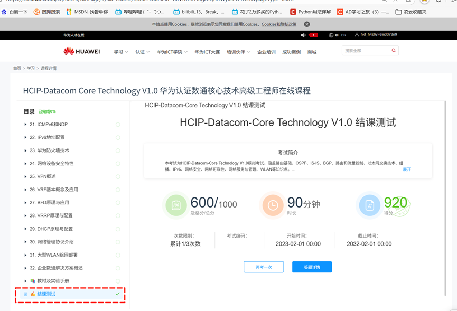The height and width of the screenshot is (311, 457).
Task: Open the 华为ICT大赛 menu item
Action: (x=207, y=52)
